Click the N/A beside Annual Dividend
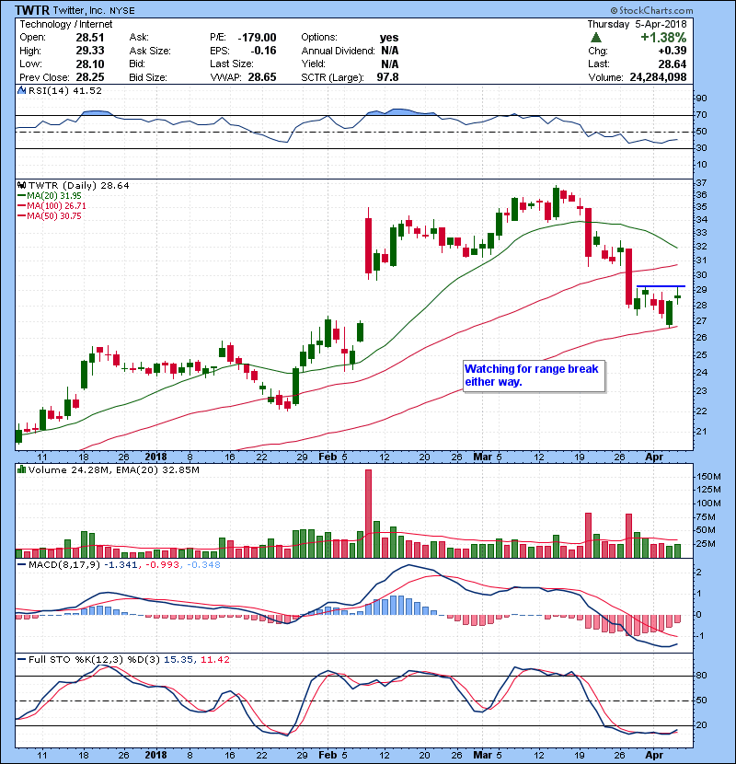The height and width of the screenshot is (764, 736). [390, 51]
